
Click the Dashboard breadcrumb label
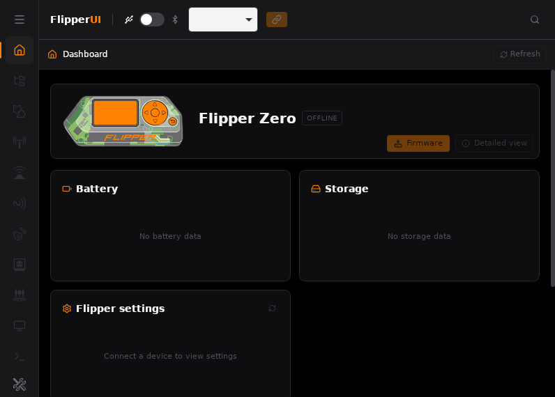coord(85,54)
